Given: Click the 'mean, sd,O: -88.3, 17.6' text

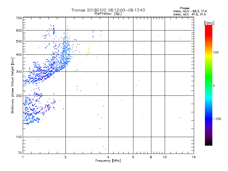Looking at the screenshot, I should coord(190,11).
